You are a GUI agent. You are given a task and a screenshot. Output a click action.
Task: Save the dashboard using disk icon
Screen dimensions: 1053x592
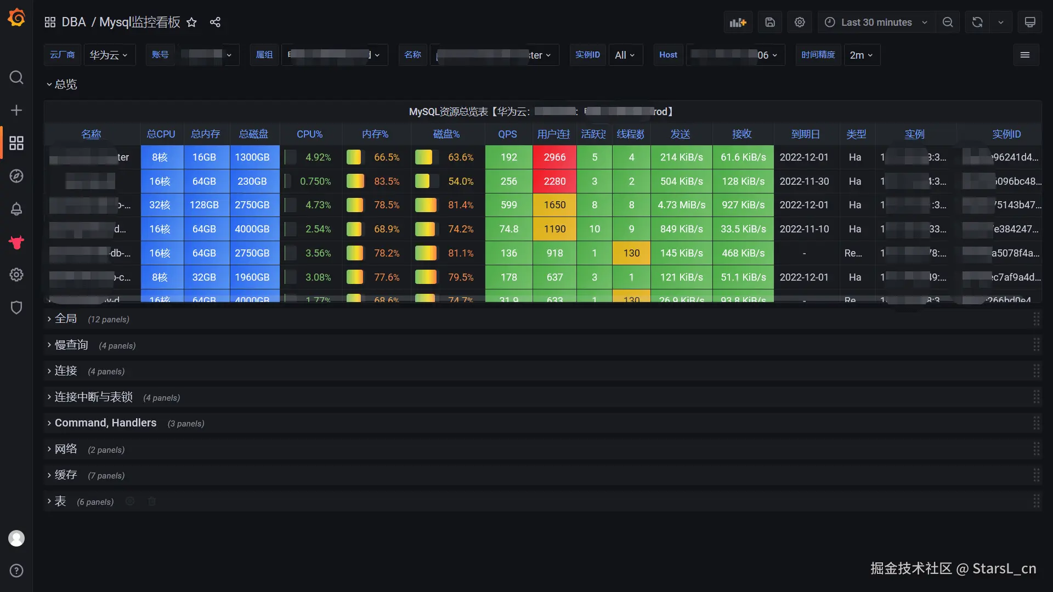point(770,22)
